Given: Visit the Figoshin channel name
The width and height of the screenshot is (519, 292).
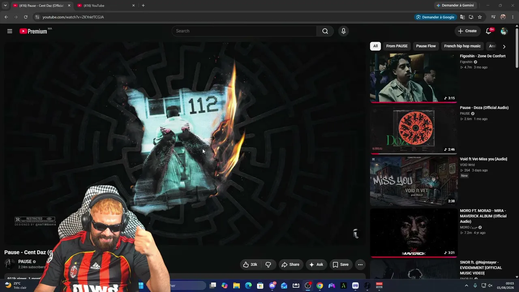Looking at the screenshot, I should (x=466, y=62).
